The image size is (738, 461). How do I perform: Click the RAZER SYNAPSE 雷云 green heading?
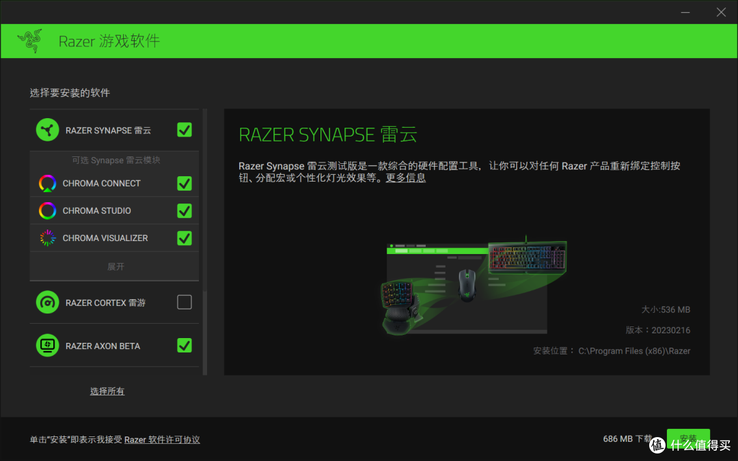328,135
